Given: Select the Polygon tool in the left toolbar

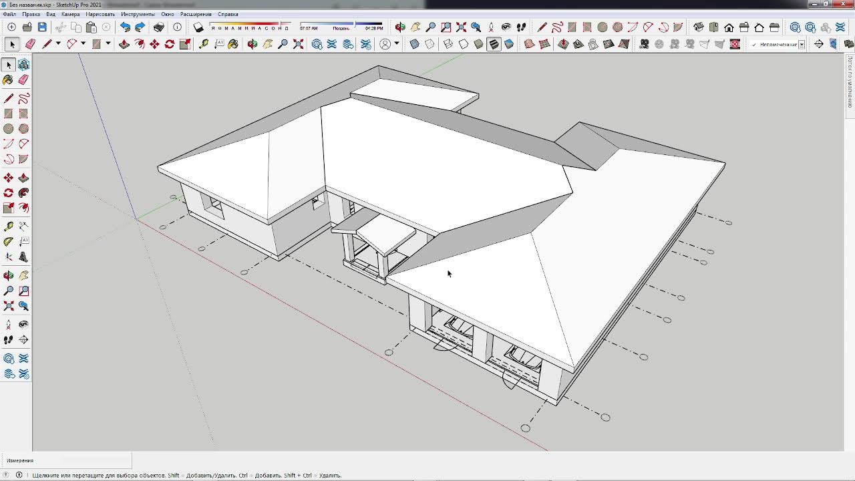Looking at the screenshot, I should pos(23,129).
